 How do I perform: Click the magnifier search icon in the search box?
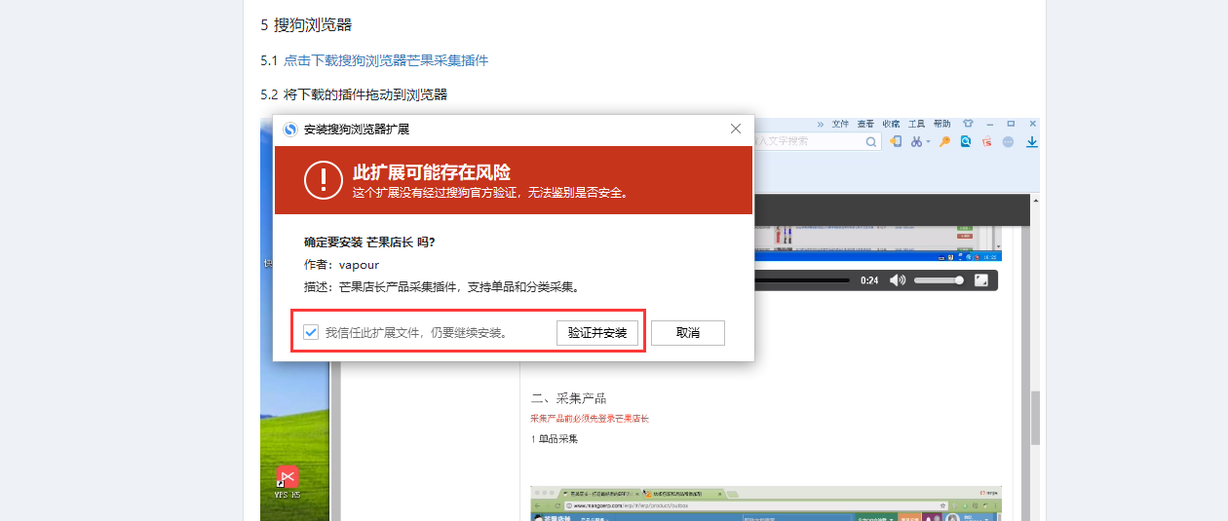(872, 142)
